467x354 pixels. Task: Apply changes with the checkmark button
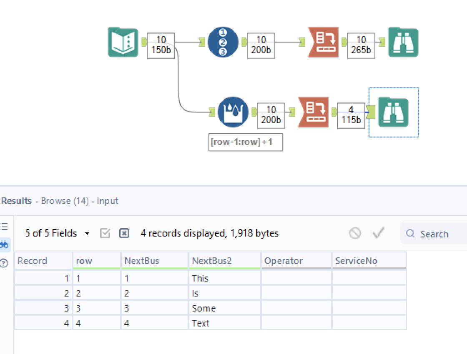coord(378,233)
